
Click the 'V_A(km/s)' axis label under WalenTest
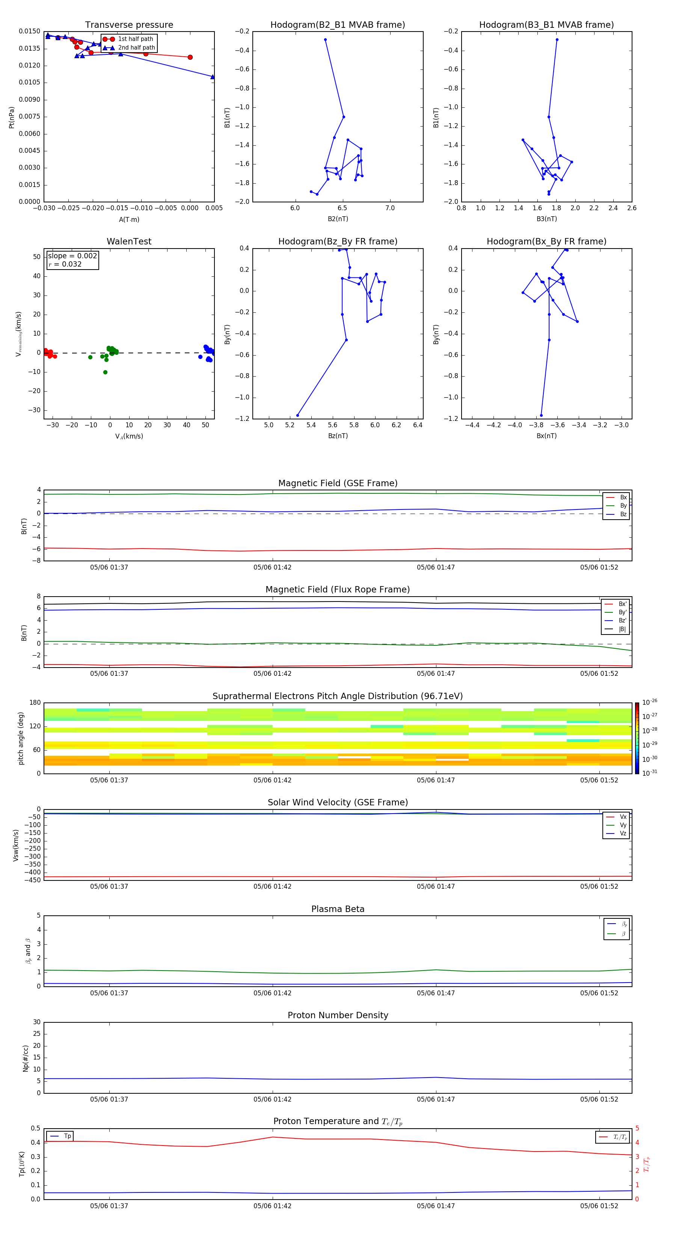(129, 436)
